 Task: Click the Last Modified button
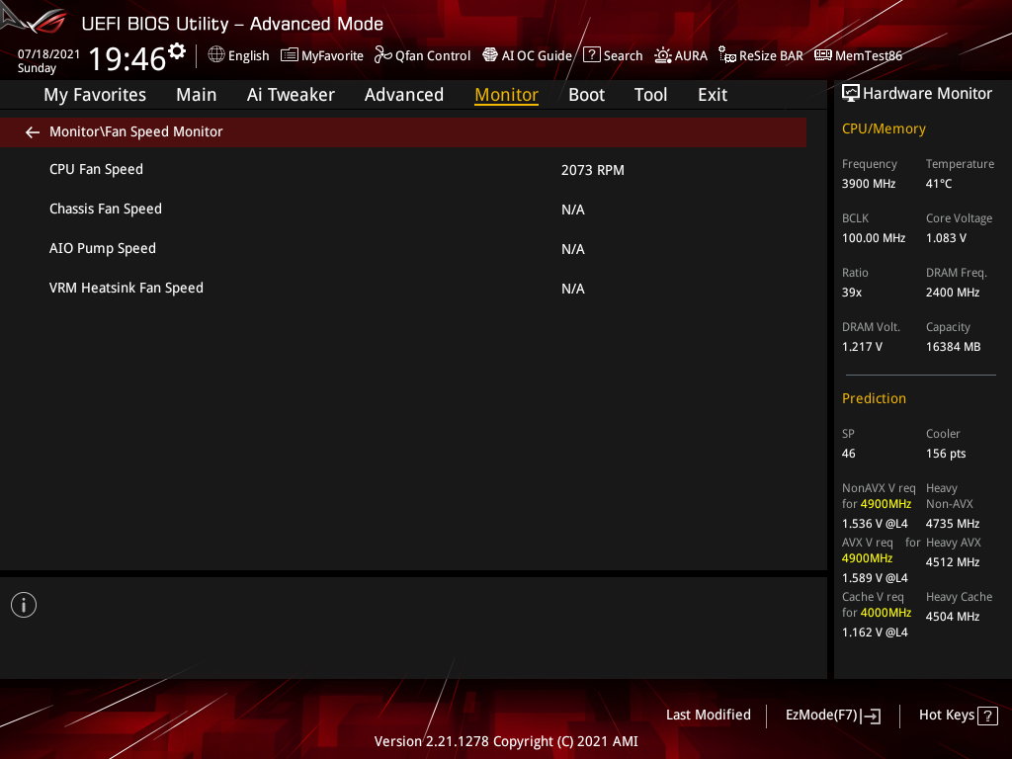click(x=708, y=715)
